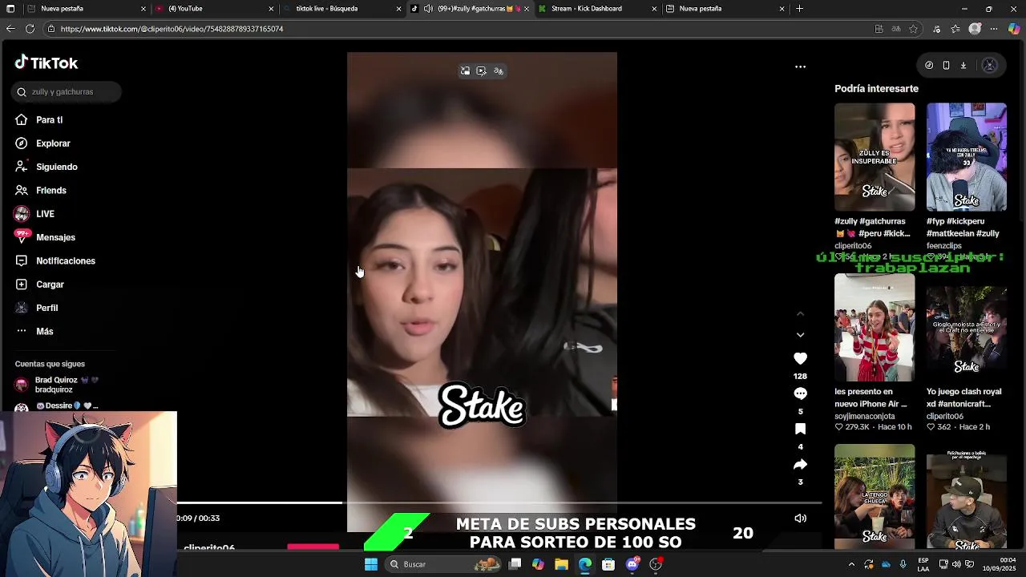Open the 'ZULLY ES INSUPERABLE' video thumbnail
The height and width of the screenshot is (577, 1026).
(875, 157)
